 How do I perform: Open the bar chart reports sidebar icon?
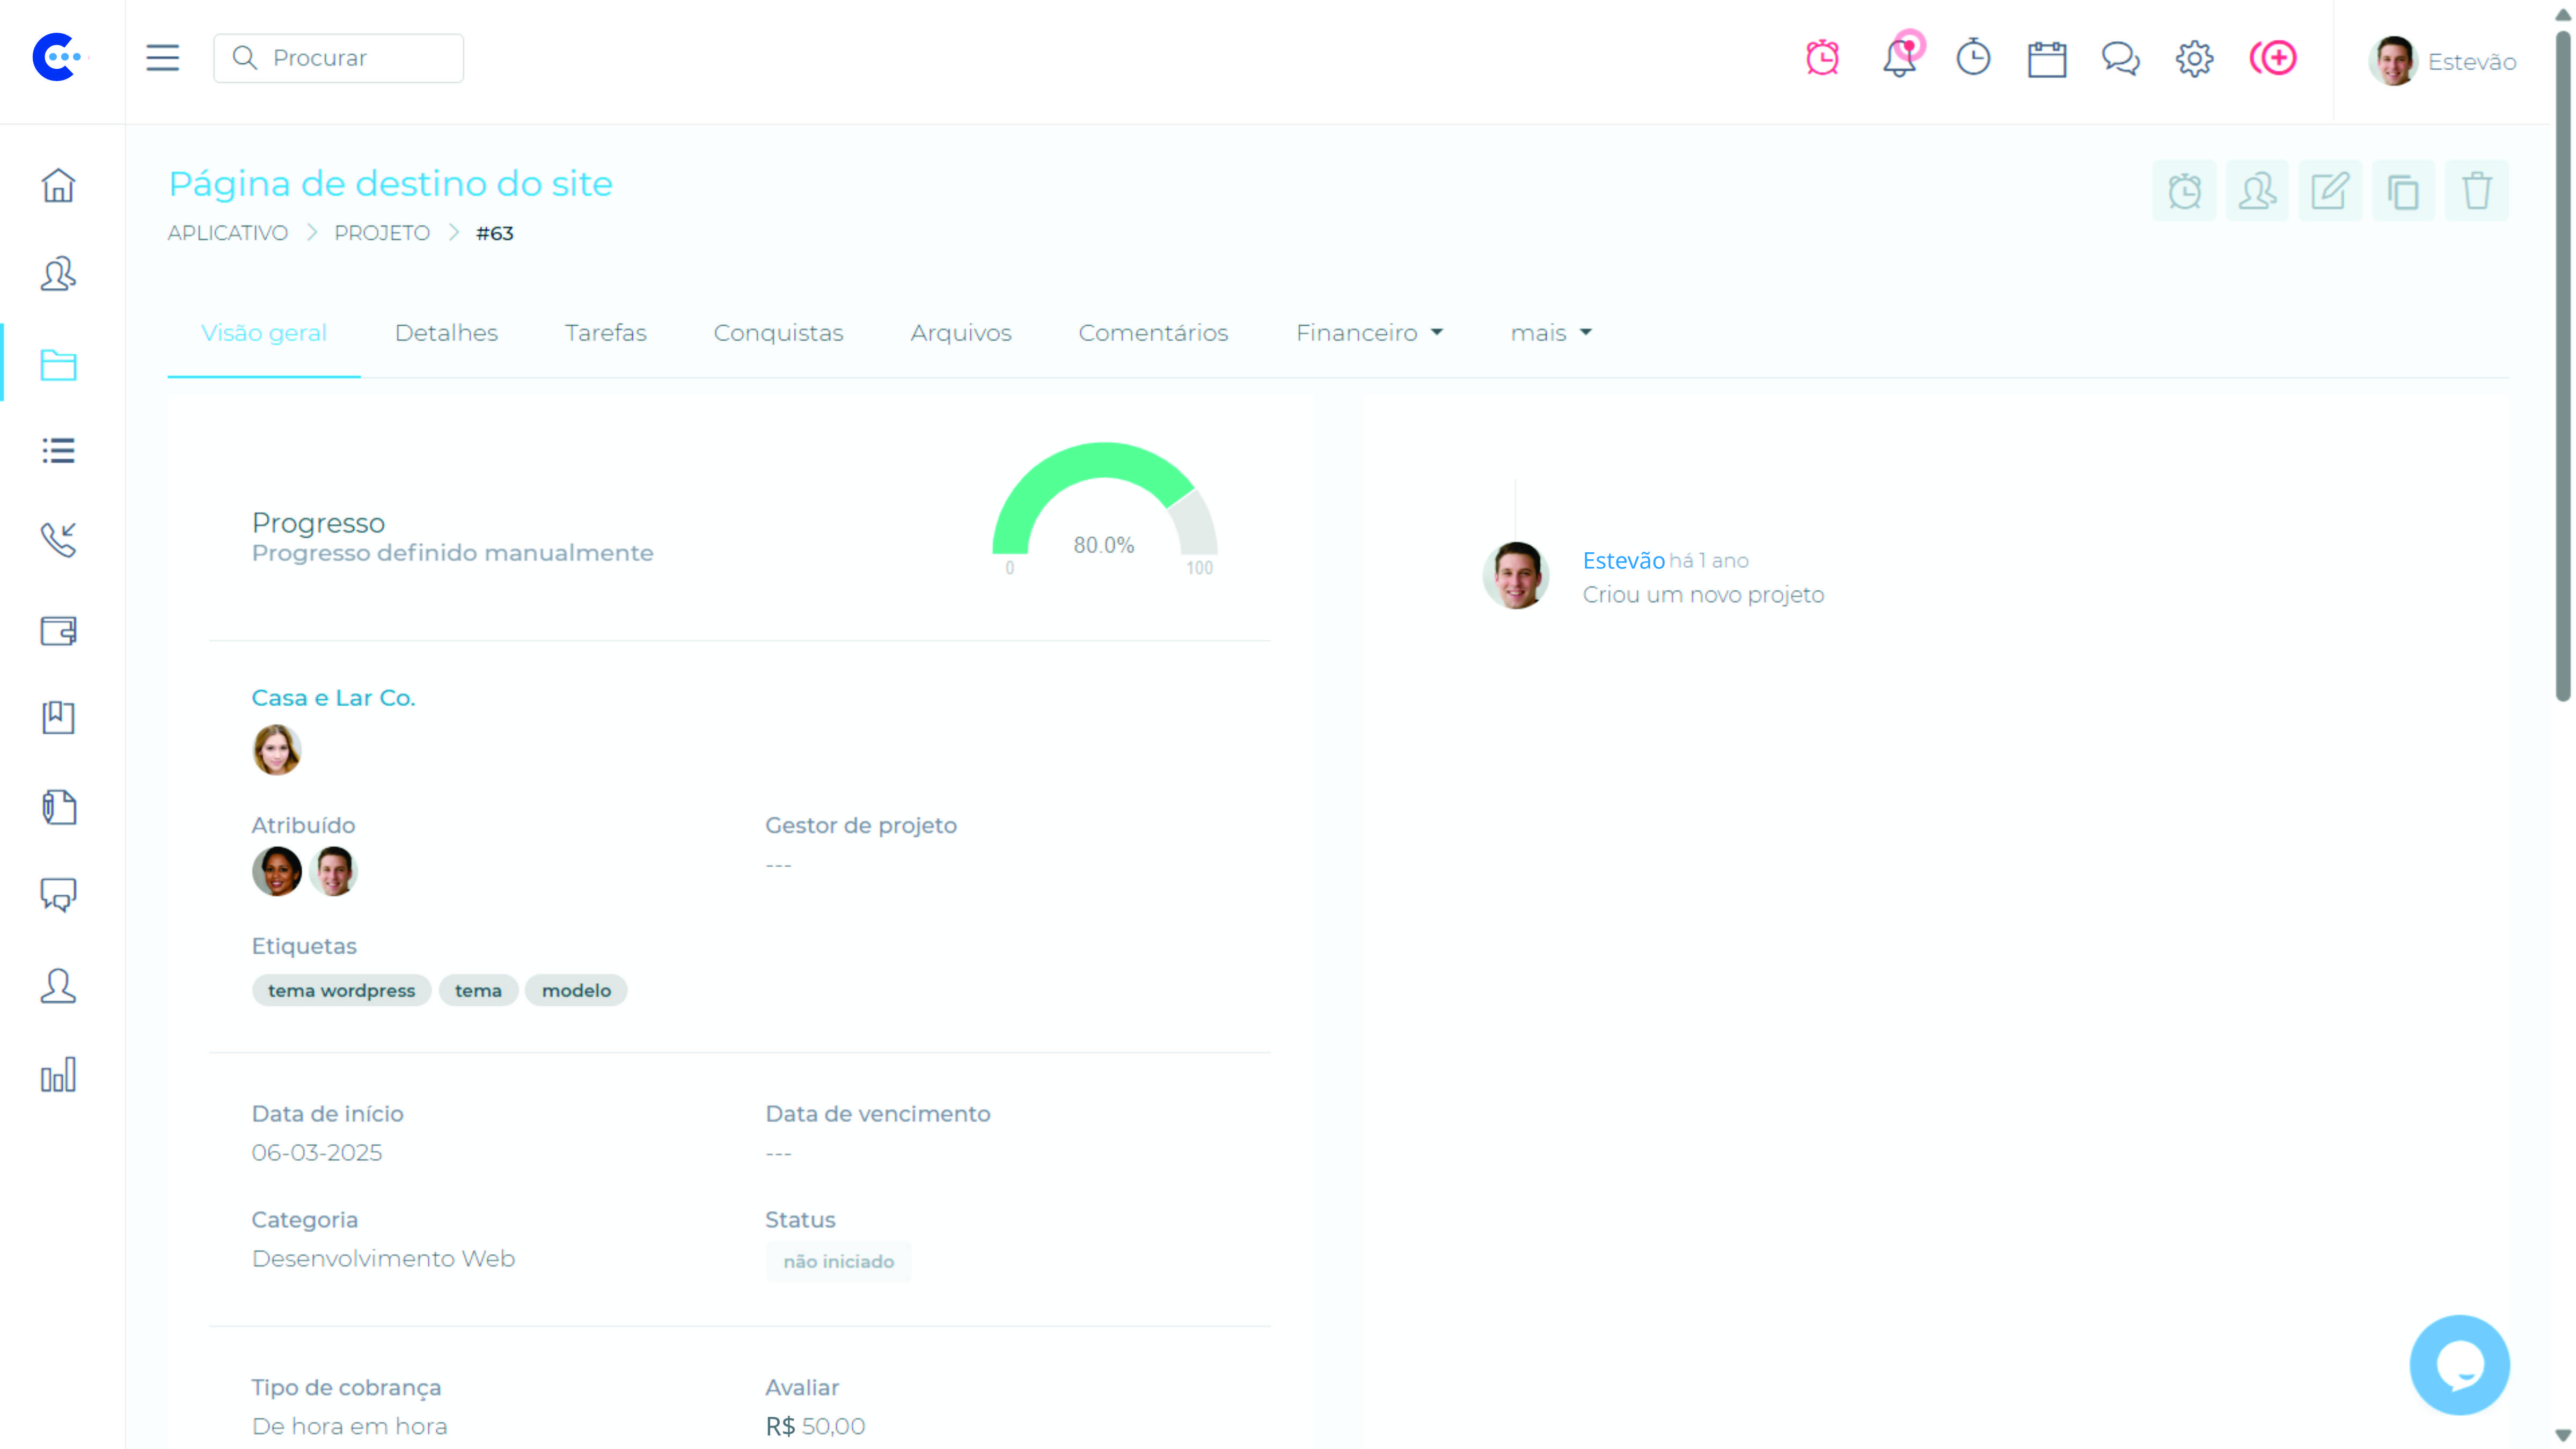[x=58, y=1075]
